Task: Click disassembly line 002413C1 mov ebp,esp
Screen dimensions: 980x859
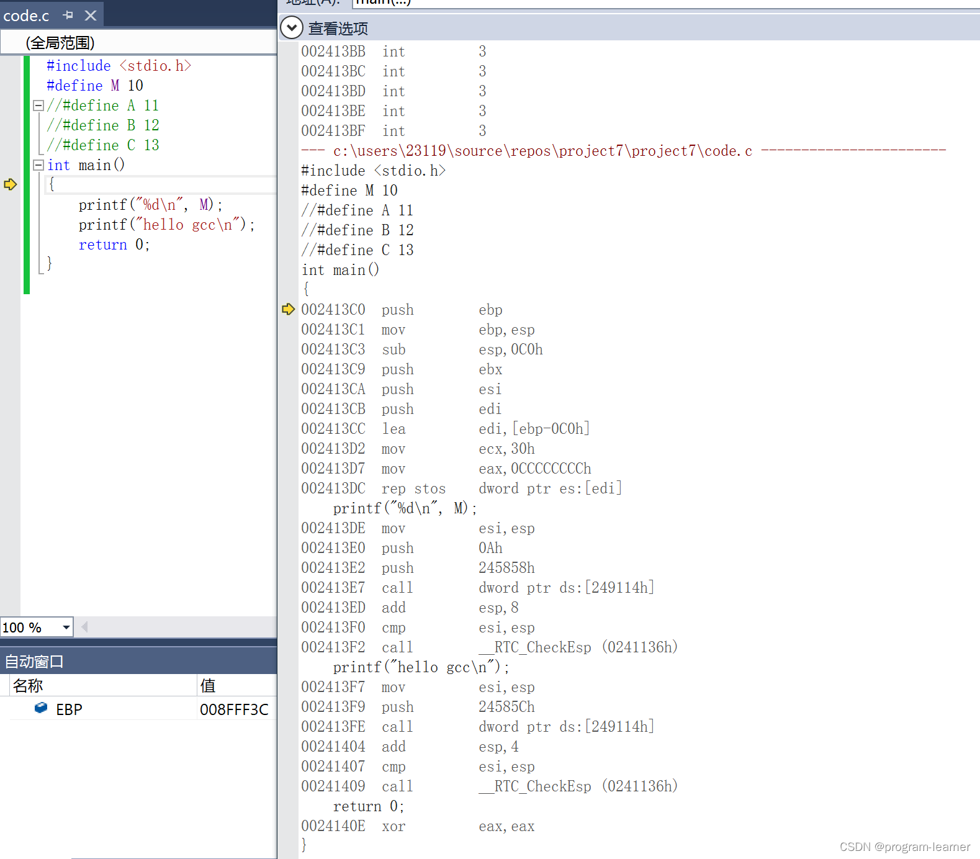Action: point(418,330)
